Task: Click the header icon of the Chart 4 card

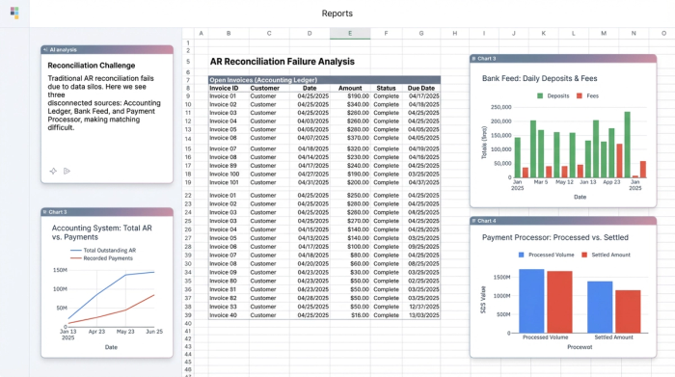Action: (x=473, y=221)
